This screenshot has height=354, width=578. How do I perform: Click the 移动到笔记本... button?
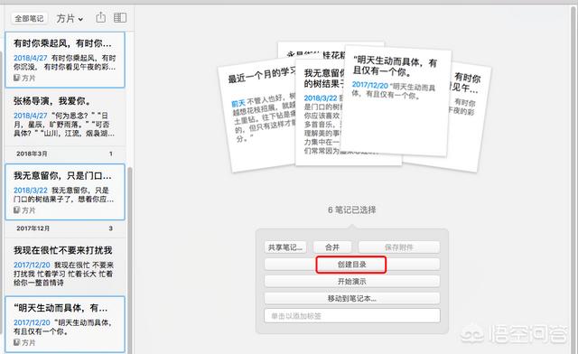tap(352, 298)
